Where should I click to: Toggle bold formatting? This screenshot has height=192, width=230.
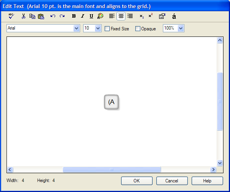click(74, 16)
